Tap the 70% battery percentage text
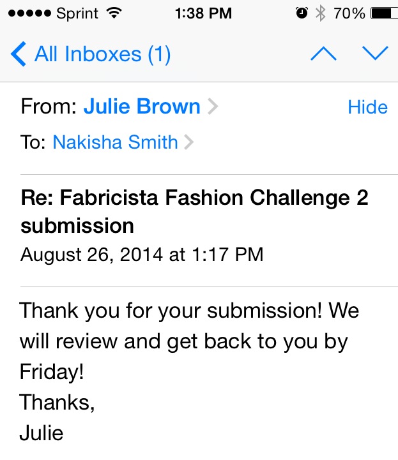 (349, 13)
